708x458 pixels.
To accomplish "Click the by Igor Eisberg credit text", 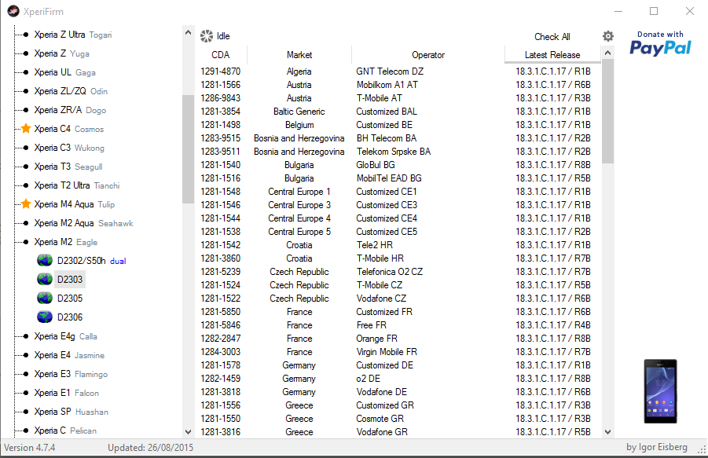I will 656,447.
